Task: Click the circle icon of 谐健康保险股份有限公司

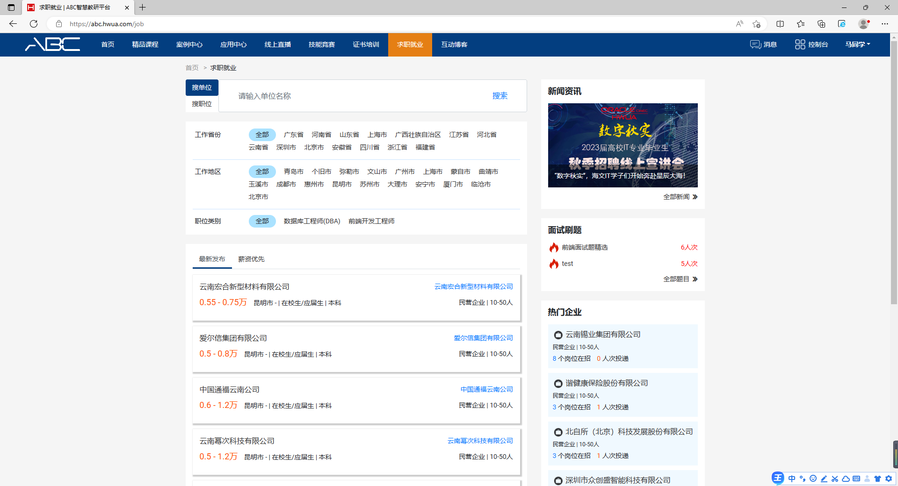Action: pos(558,384)
